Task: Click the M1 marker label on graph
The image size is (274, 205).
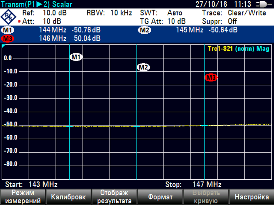Action: point(76,57)
